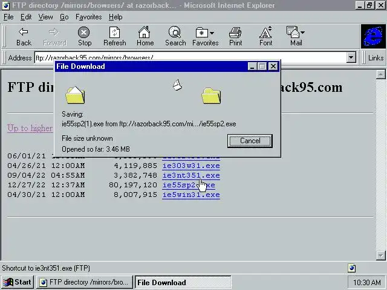Click the page scrollbar down arrow
Viewport: 387px width, 290px height.
(381, 256)
